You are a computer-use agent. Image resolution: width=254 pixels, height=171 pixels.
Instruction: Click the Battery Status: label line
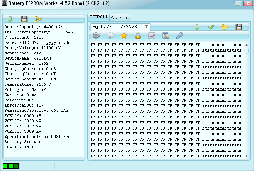pos(22,142)
